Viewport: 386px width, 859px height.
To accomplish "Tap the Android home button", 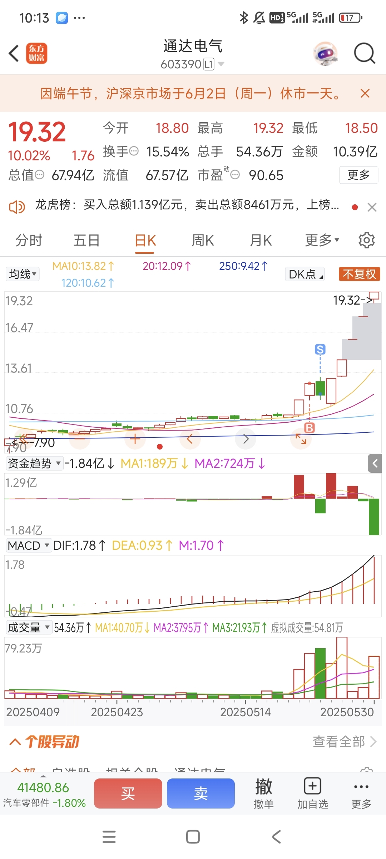I will [193, 837].
